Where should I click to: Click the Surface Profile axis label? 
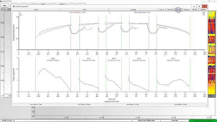click(14, 33)
